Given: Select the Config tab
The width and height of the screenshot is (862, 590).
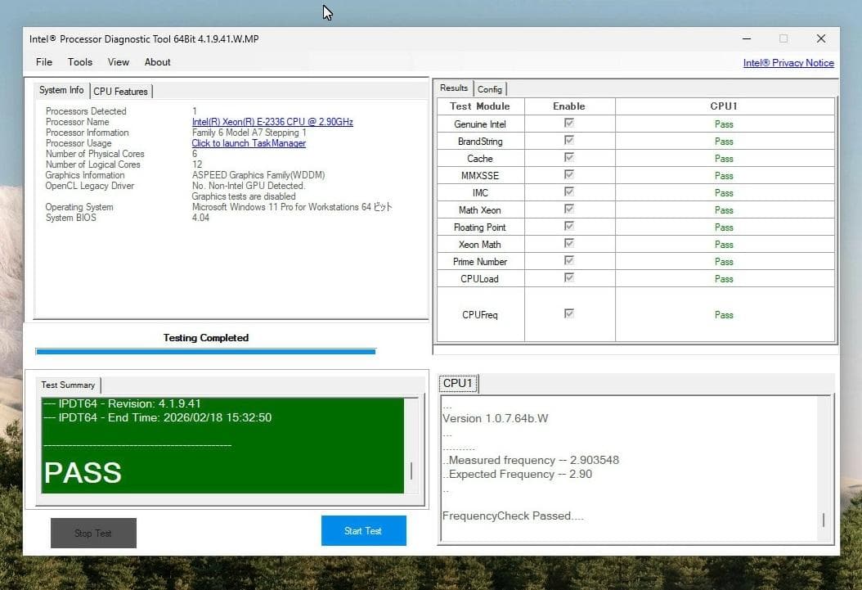Looking at the screenshot, I should [x=489, y=89].
